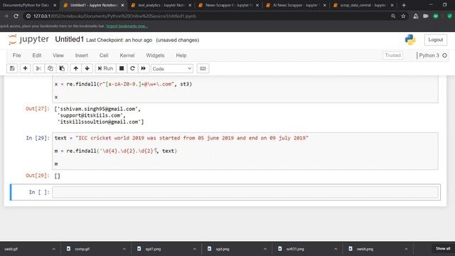Click the Python kernel logo icon
Viewport: 455px width, 256px height.
[410, 40]
